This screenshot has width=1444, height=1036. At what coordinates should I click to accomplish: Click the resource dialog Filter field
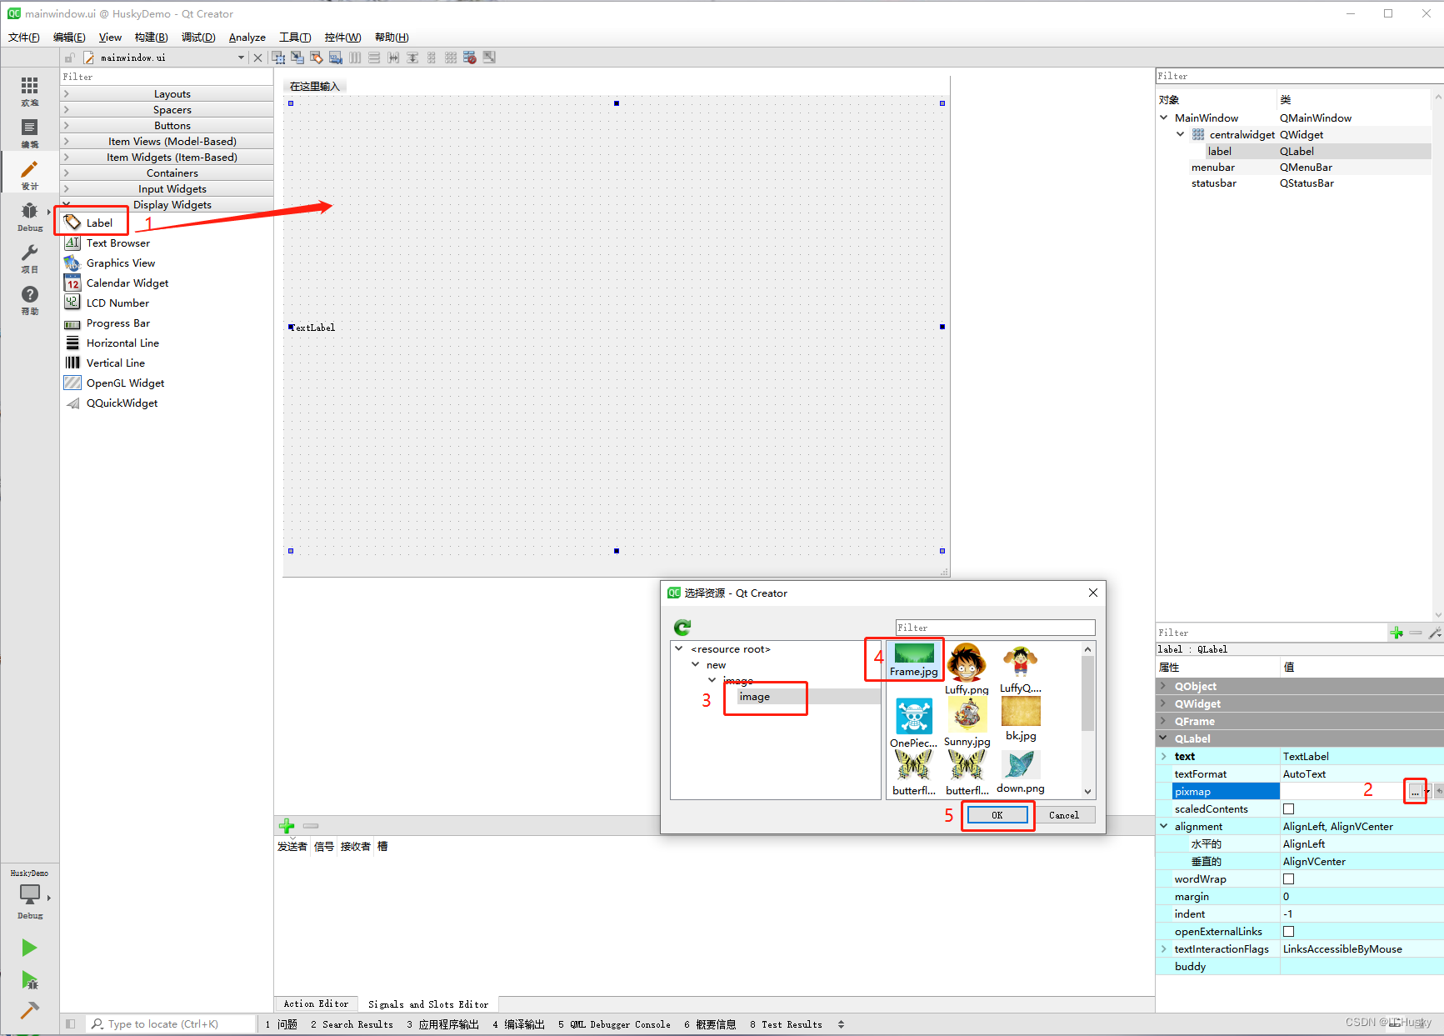995,628
